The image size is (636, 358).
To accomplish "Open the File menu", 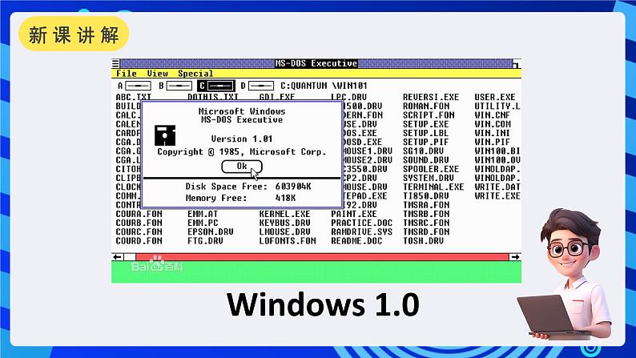I will click(126, 74).
